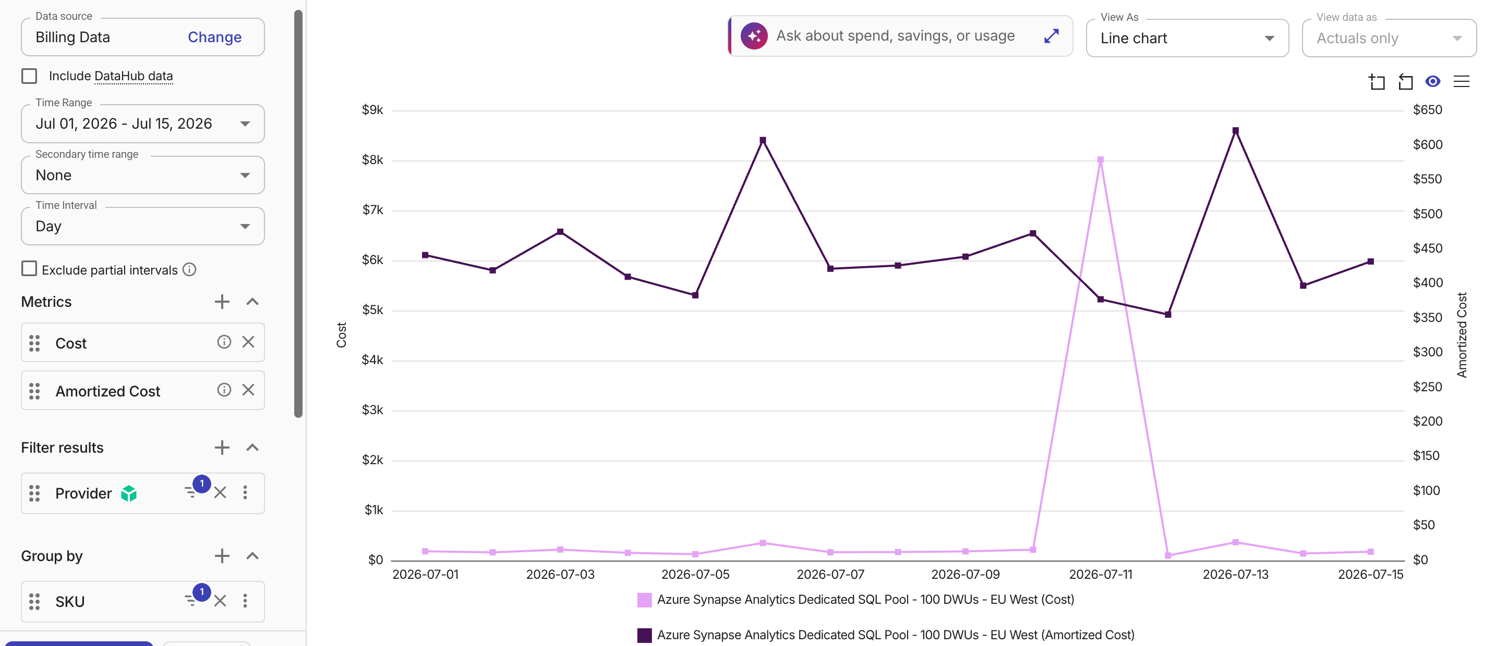This screenshot has width=1495, height=646.
Task: Click drag handle for Provider filter
Action: point(35,494)
